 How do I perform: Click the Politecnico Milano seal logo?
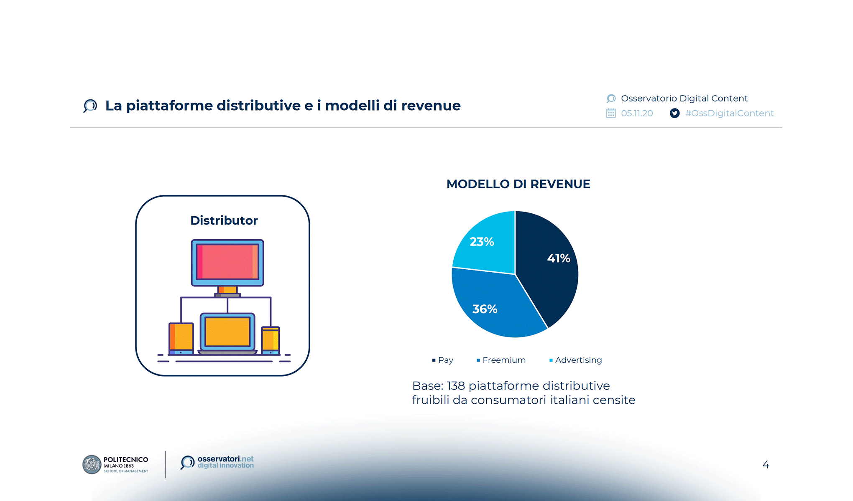92,464
